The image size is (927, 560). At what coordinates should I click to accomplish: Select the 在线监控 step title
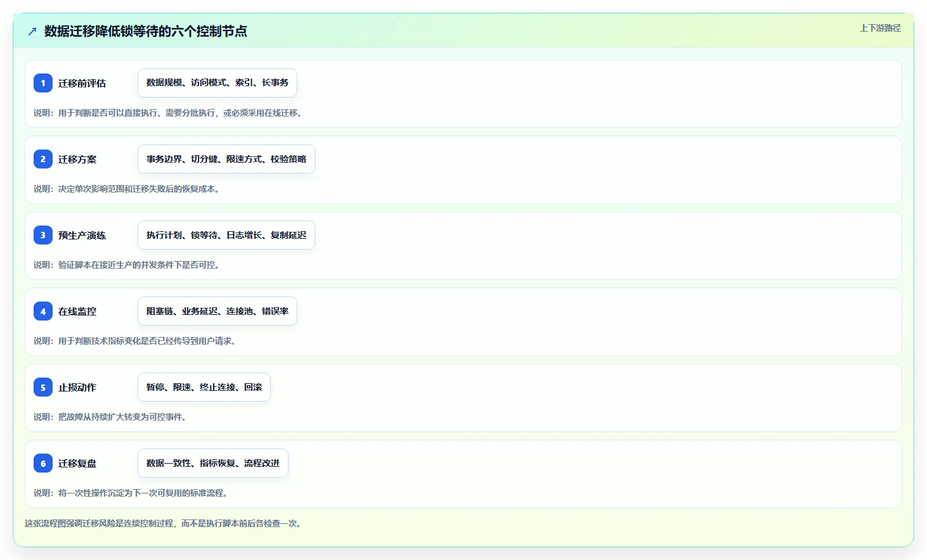pyautogui.click(x=77, y=311)
